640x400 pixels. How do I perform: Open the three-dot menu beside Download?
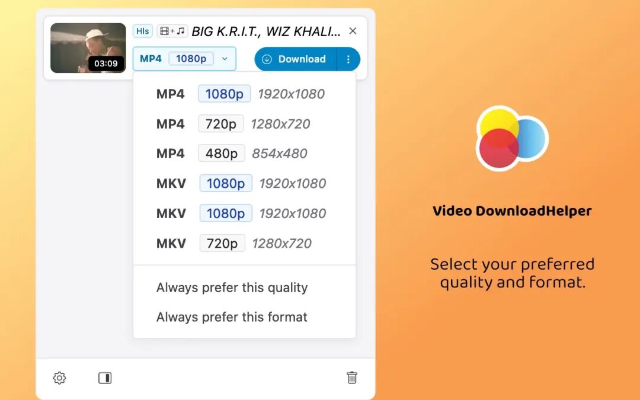coord(348,59)
